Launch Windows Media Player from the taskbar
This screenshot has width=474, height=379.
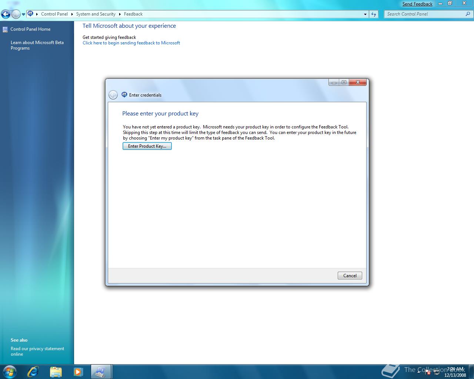pyautogui.click(x=78, y=372)
